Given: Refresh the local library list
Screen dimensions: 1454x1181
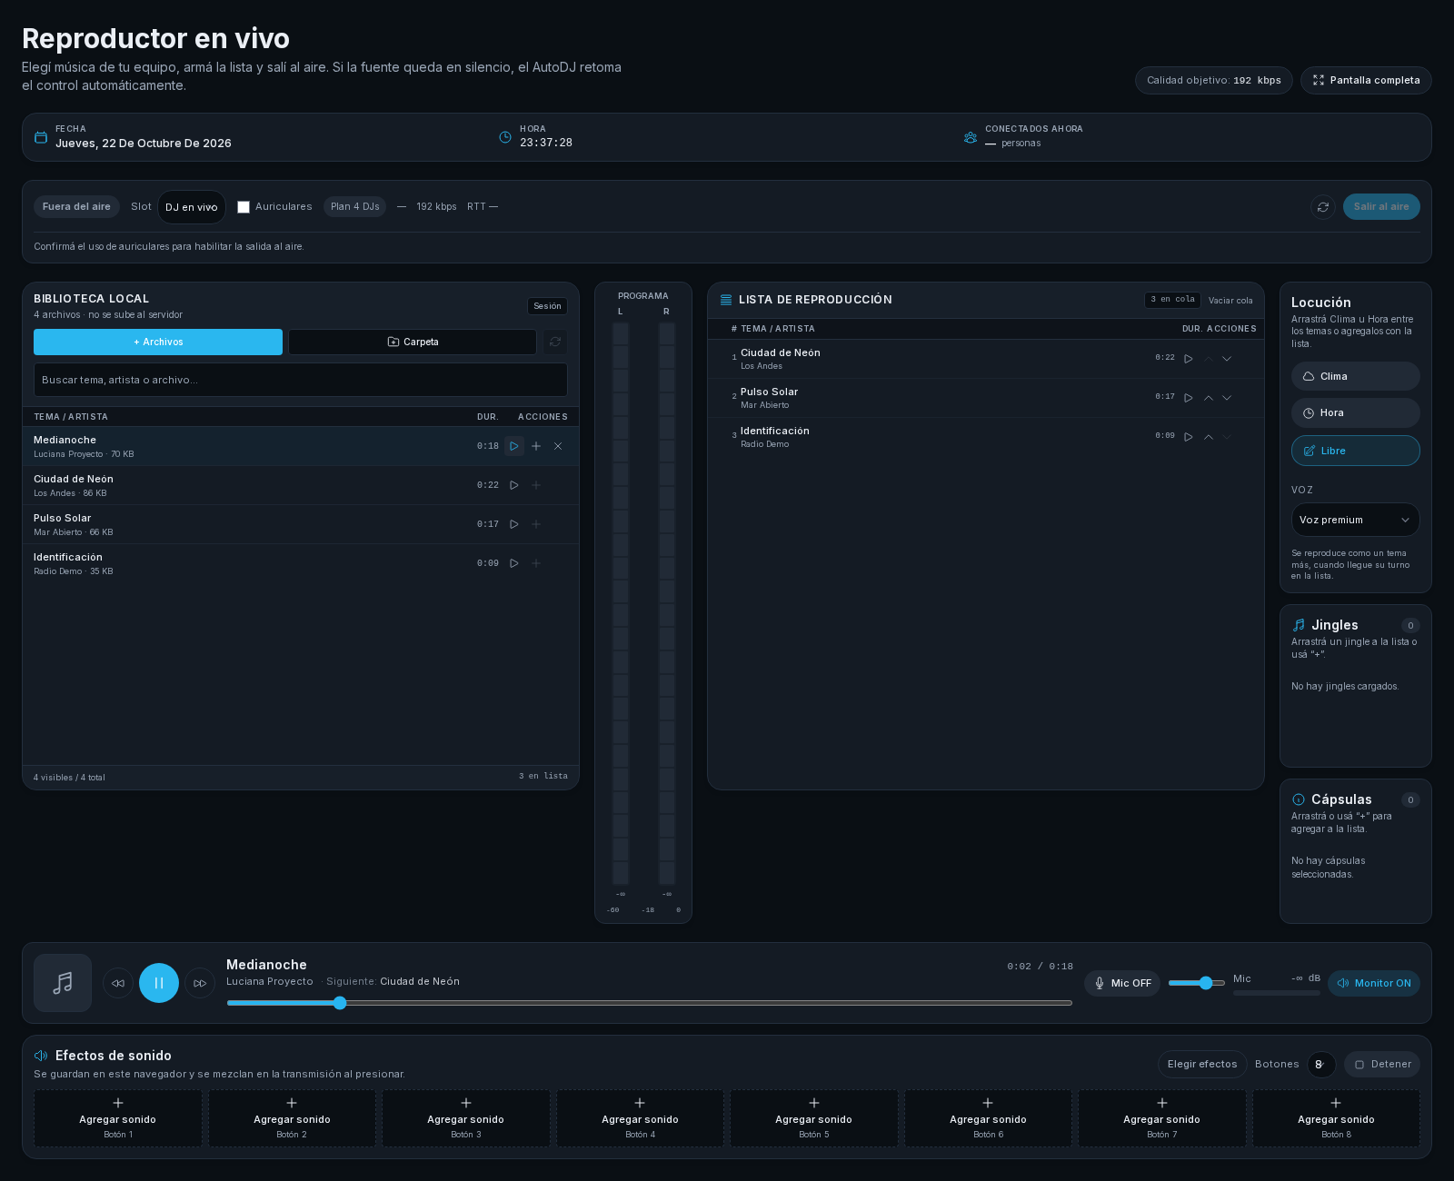Looking at the screenshot, I should click(x=555, y=342).
